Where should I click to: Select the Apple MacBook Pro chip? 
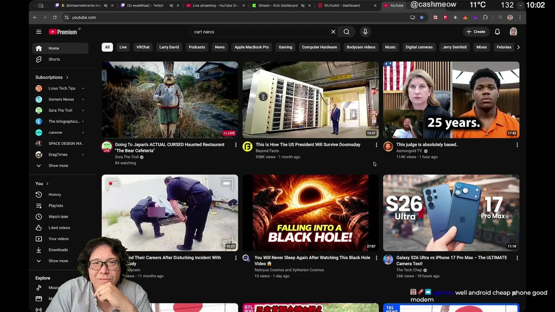click(x=251, y=47)
